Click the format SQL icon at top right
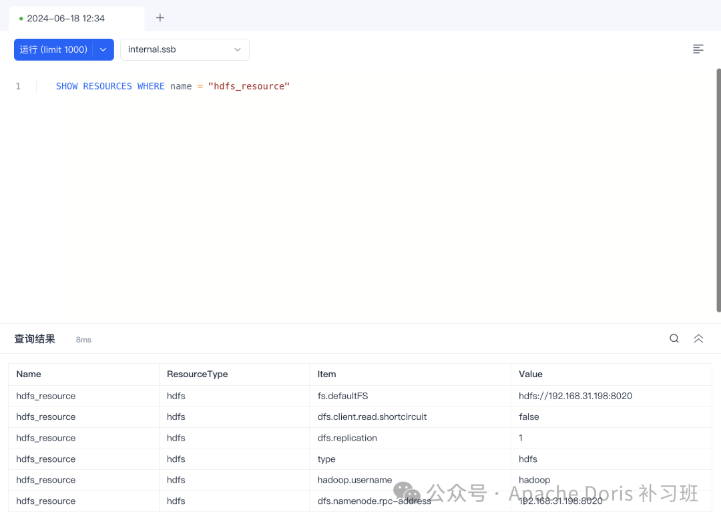The width and height of the screenshot is (721, 522). (698, 49)
